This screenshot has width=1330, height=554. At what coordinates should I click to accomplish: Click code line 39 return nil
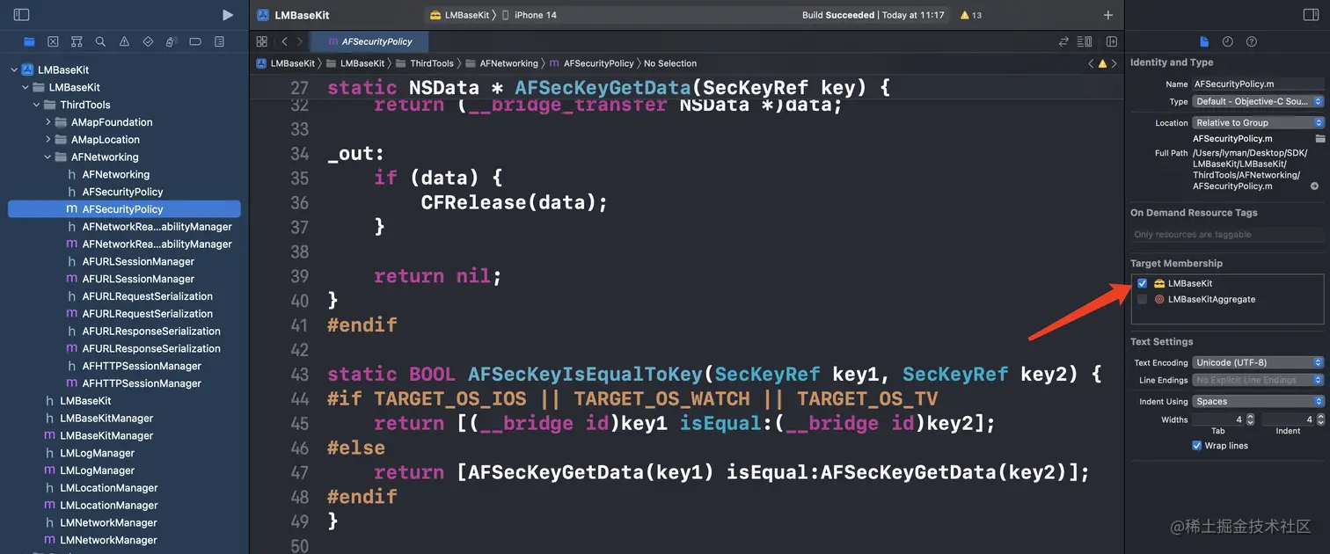coord(437,276)
